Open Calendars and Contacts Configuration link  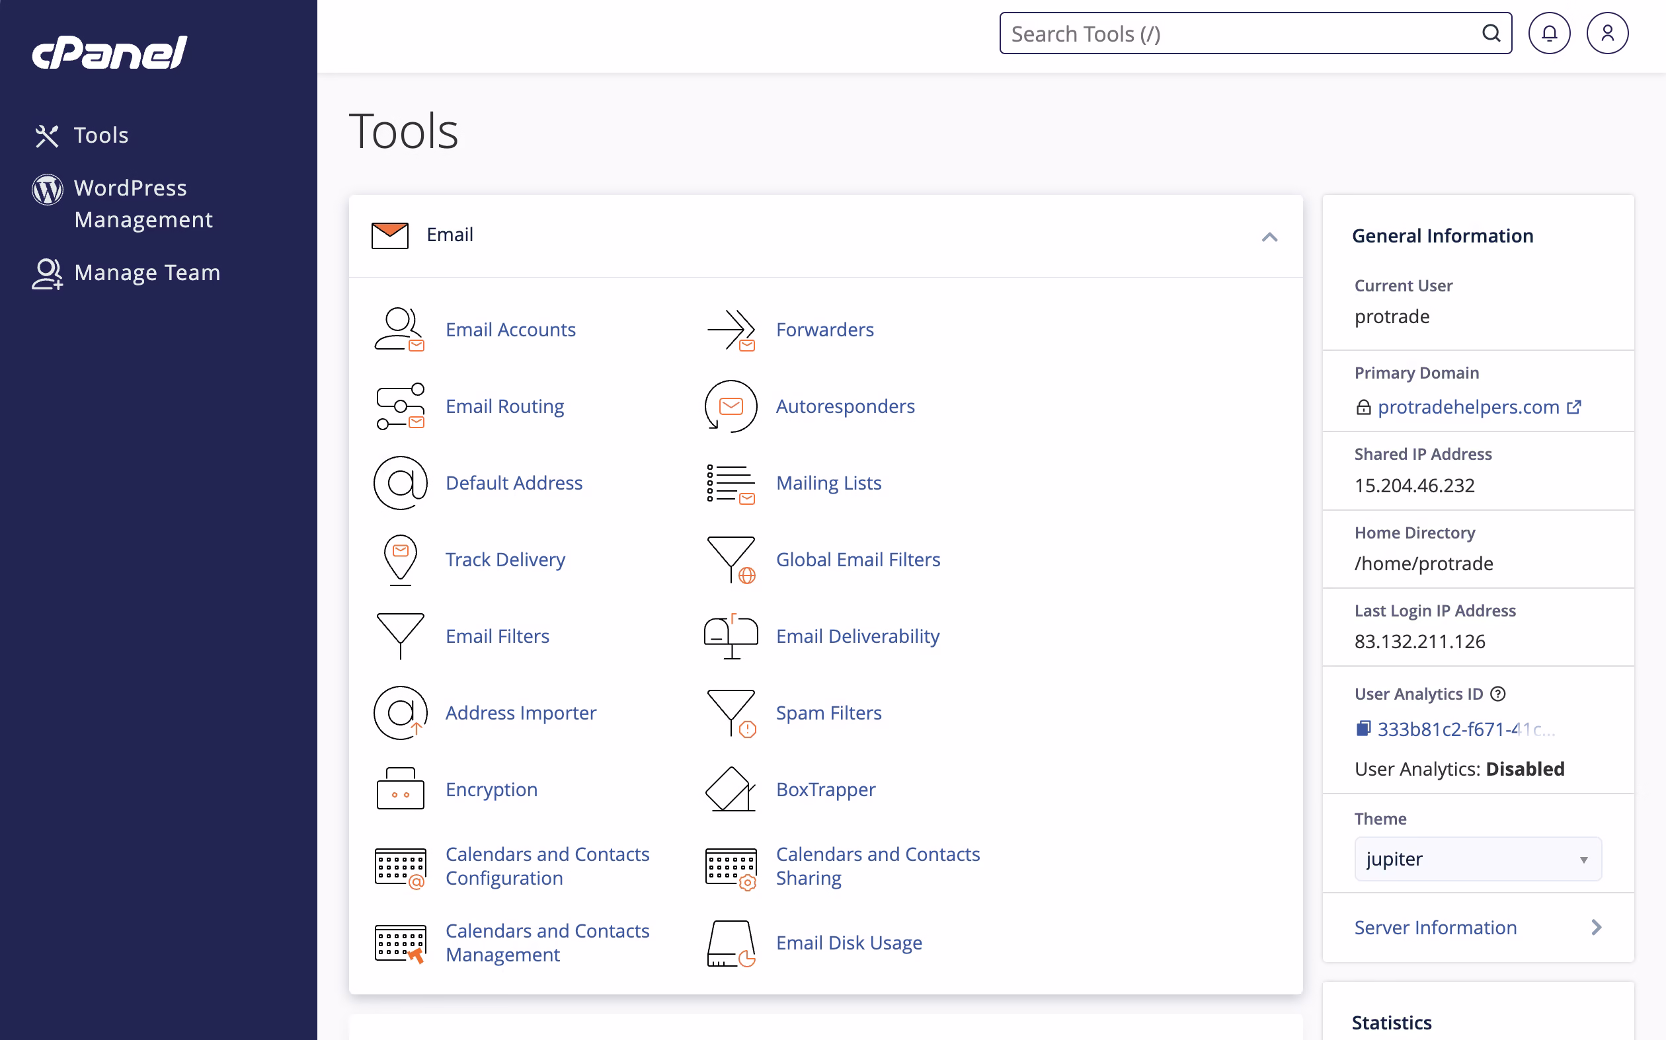tap(548, 867)
